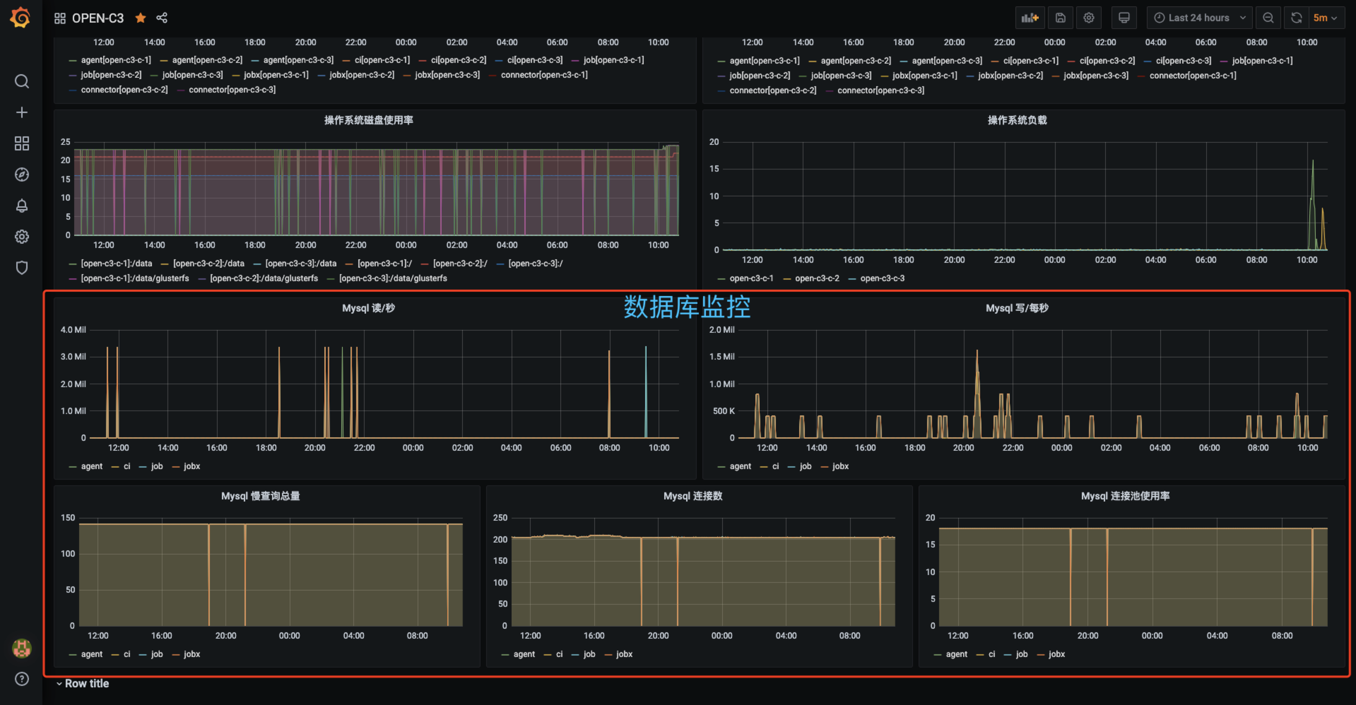Toggle connector[open-c3-c-3] in top-left panel legend

[x=232, y=89]
